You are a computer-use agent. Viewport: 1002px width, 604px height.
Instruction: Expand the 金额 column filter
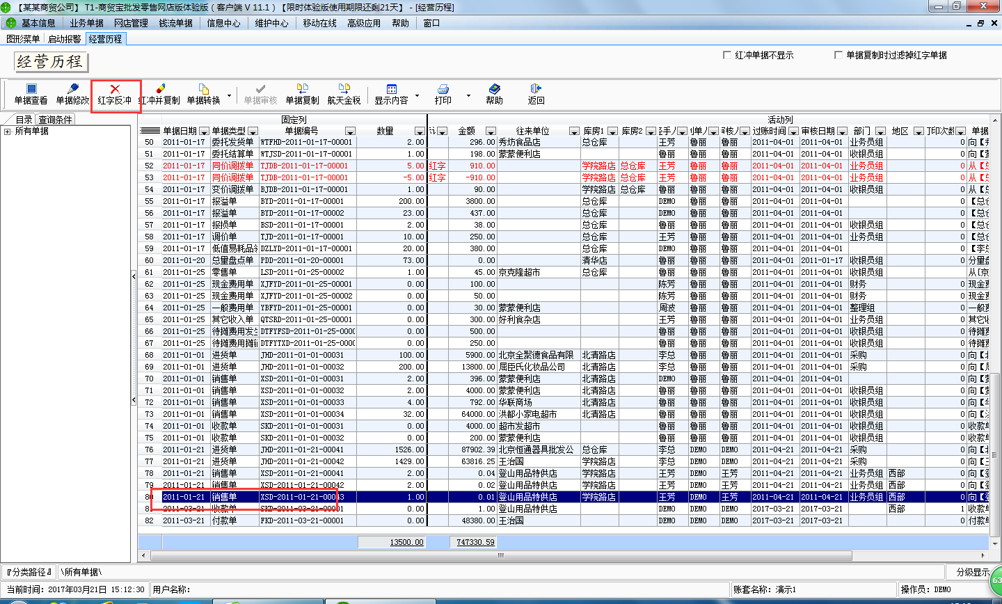492,131
